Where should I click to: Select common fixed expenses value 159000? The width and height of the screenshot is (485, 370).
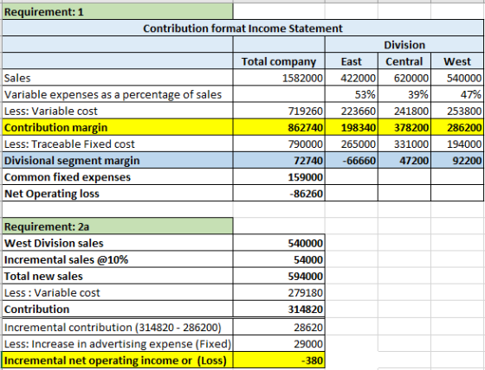click(279, 177)
